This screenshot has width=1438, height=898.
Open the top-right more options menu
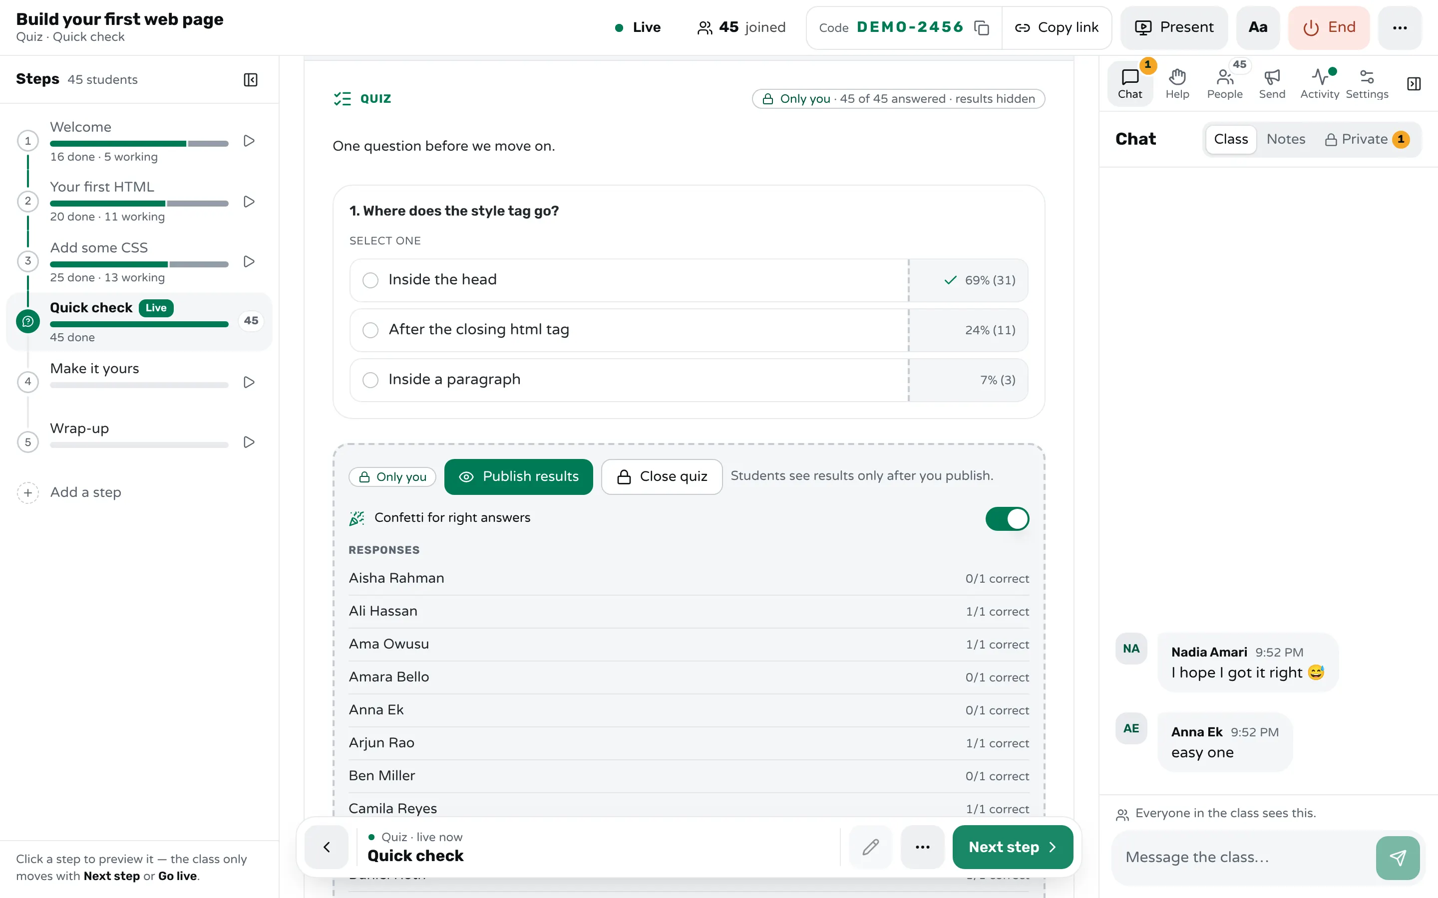tap(1400, 27)
